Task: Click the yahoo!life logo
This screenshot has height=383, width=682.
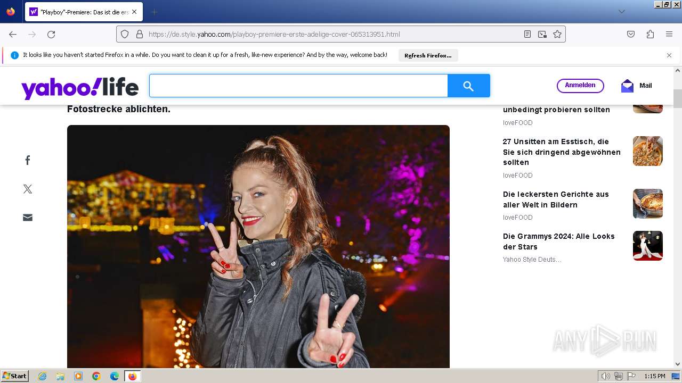Action: [x=80, y=88]
